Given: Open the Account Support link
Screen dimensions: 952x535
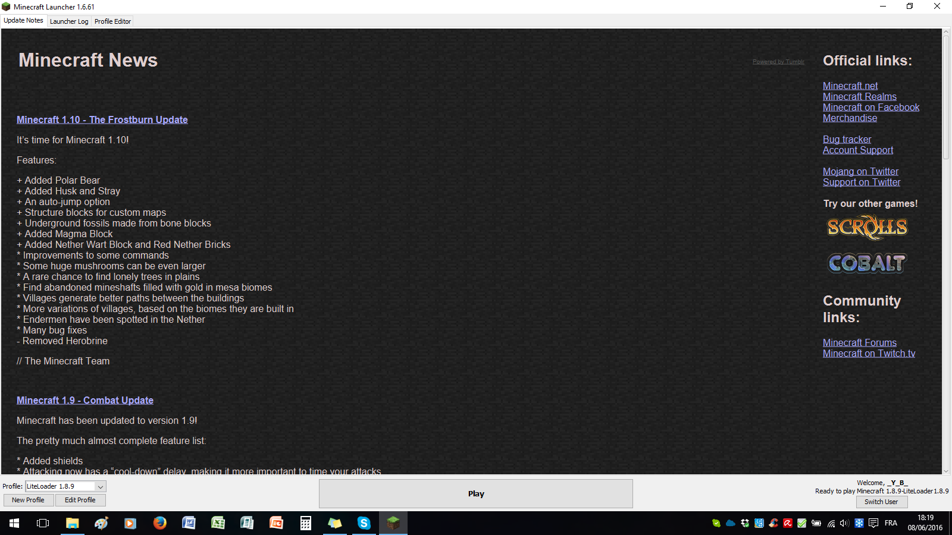Looking at the screenshot, I should coord(858,150).
